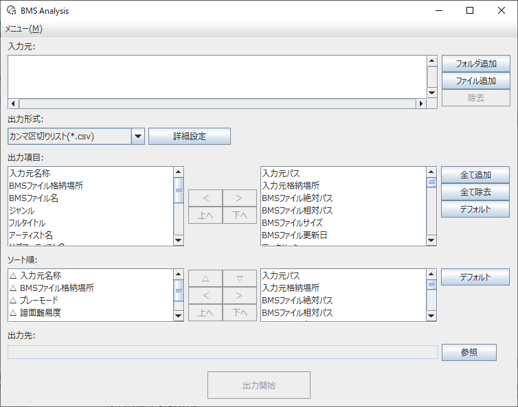Select 入力元パス in the right 出力項目 list
The height and width of the screenshot is (407, 518).
coord(344,173)
